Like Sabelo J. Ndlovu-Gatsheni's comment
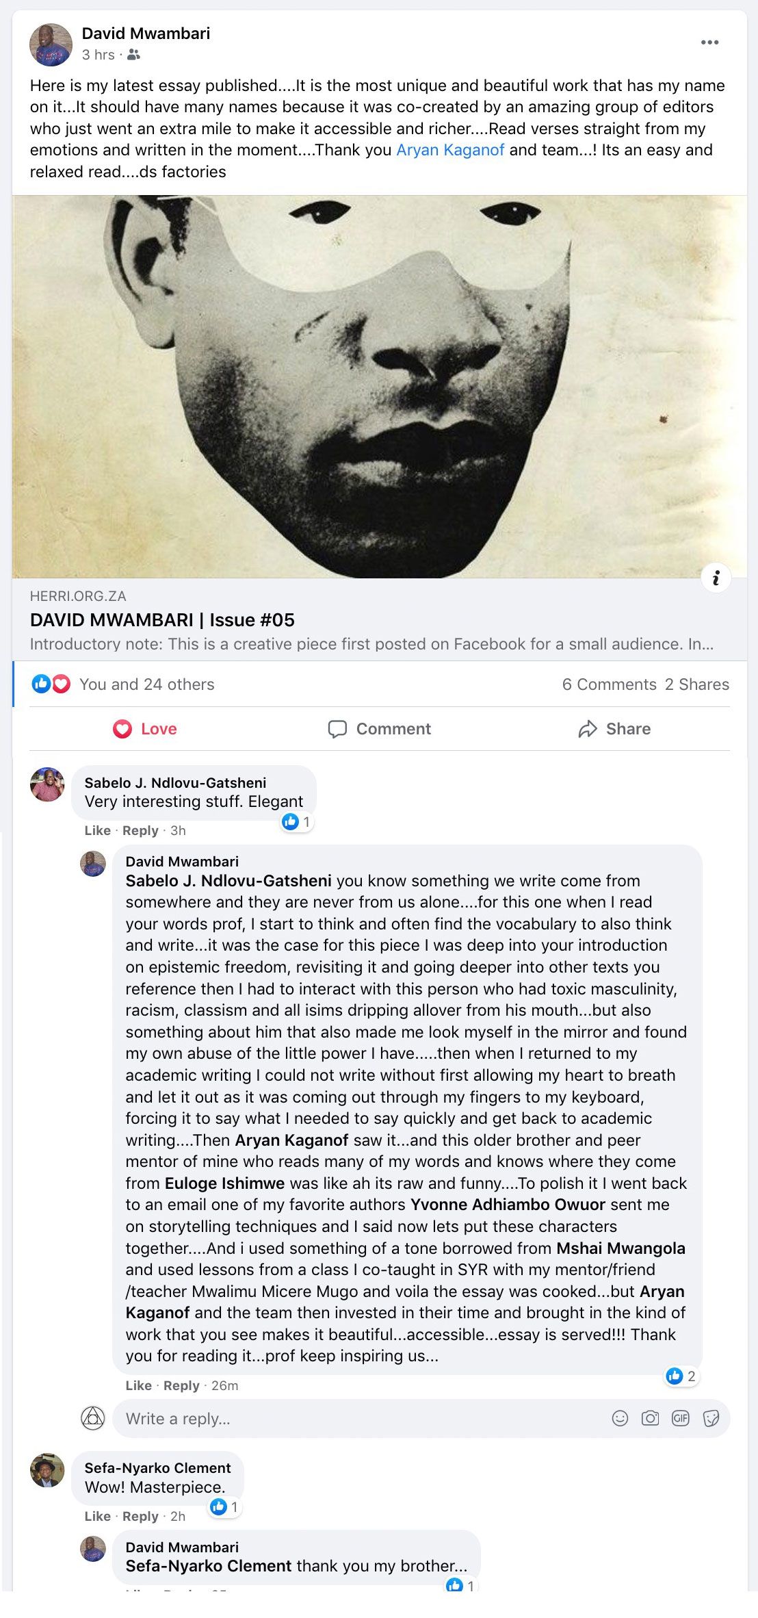 click(x=97, y=830)
